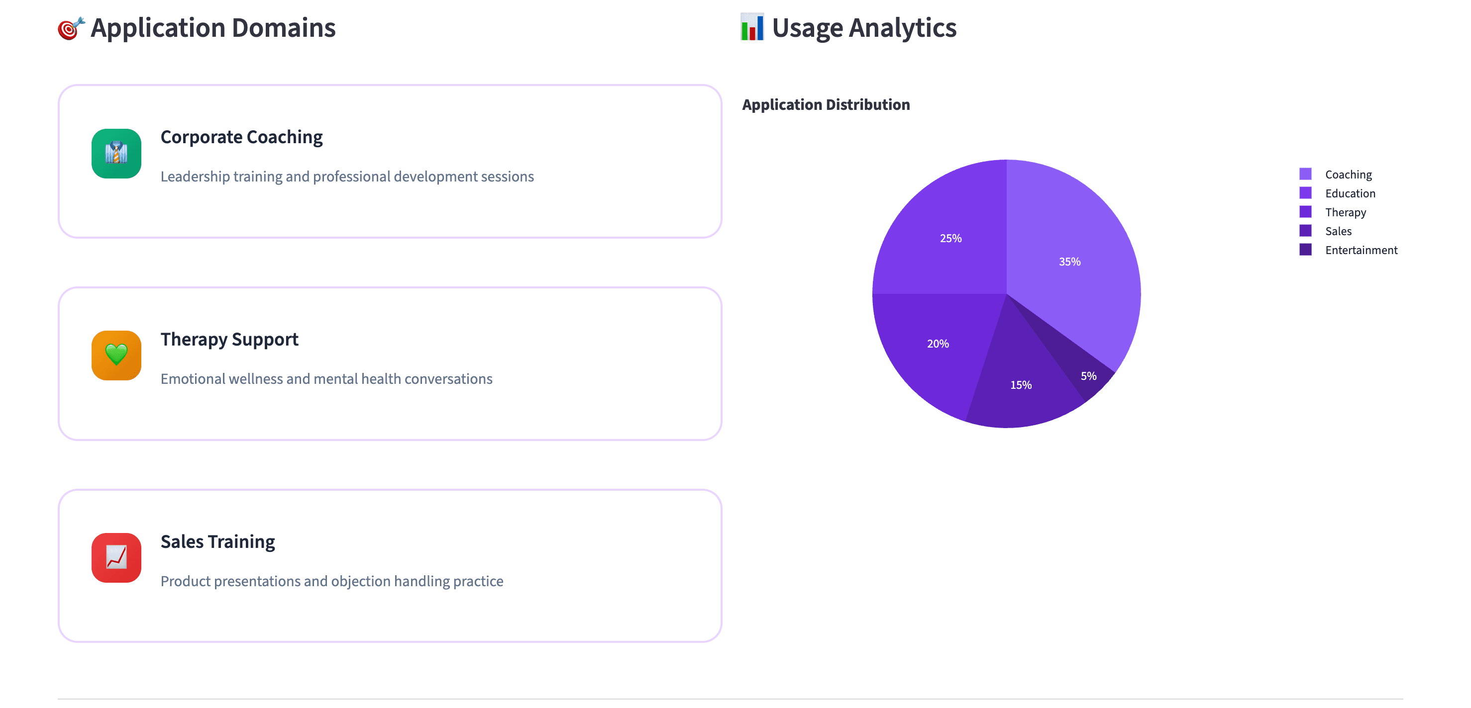The image size is (1471, 708).
Task: Click the dartboard target icon beside Application Domains
Action: click(x=71, y=28)
